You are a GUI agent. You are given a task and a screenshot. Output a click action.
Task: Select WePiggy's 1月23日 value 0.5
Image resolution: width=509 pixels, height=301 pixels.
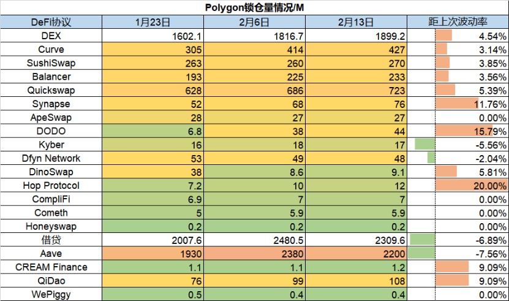tap(153, 294)
